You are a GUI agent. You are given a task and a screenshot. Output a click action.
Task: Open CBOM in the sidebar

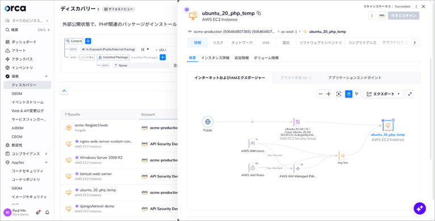tap(16, 137)
